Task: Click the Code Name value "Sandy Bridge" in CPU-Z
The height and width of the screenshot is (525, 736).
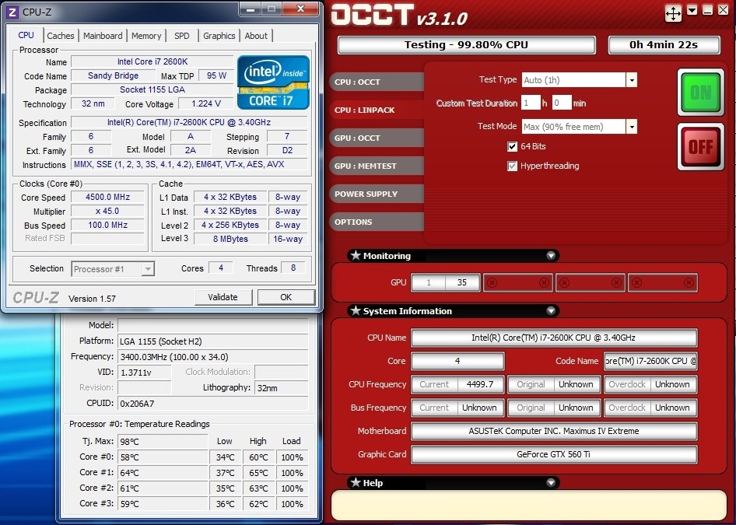Action: 113,75
